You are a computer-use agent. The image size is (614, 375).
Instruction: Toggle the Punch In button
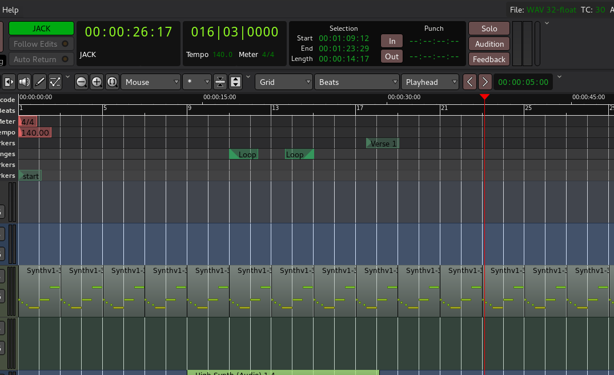coord(392,41)
